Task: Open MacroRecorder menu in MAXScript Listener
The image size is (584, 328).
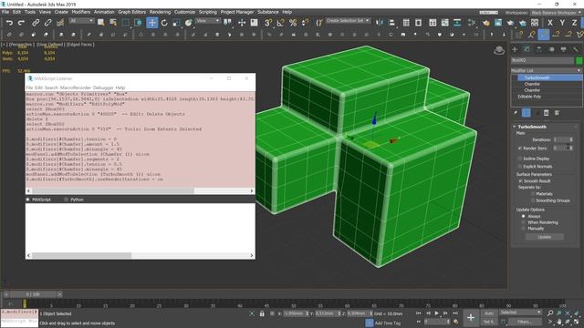Action: tap(75, 87)
